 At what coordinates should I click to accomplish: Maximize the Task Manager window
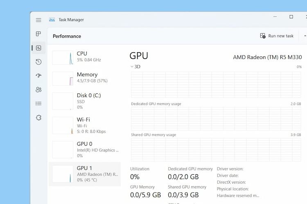coord(291,17)
